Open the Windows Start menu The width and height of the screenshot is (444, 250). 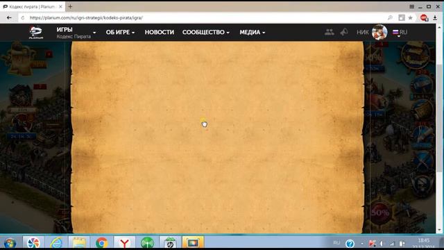10,243
